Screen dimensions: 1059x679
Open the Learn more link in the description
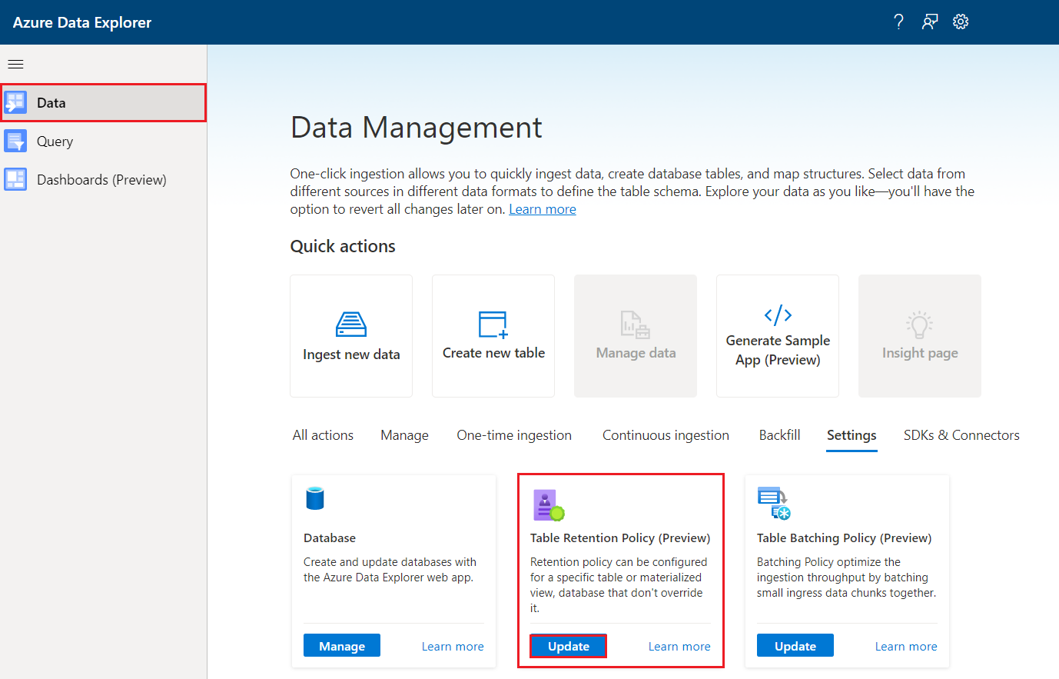(x=542, y=208)
